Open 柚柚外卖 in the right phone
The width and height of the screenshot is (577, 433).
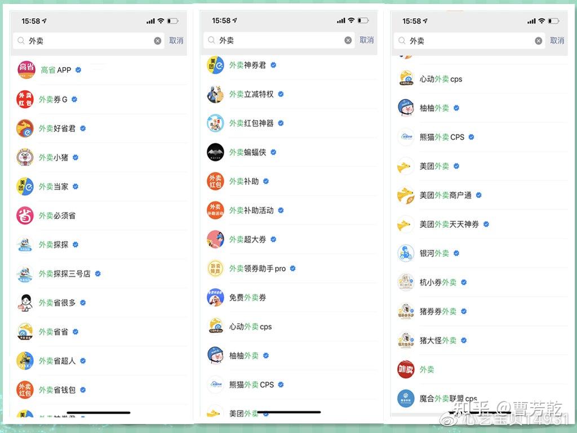pyautogui.click(x=434, y=108)
